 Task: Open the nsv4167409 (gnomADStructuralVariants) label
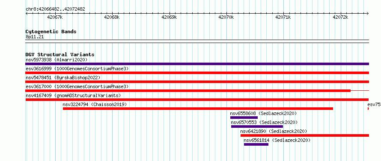[x=73, y=95]
